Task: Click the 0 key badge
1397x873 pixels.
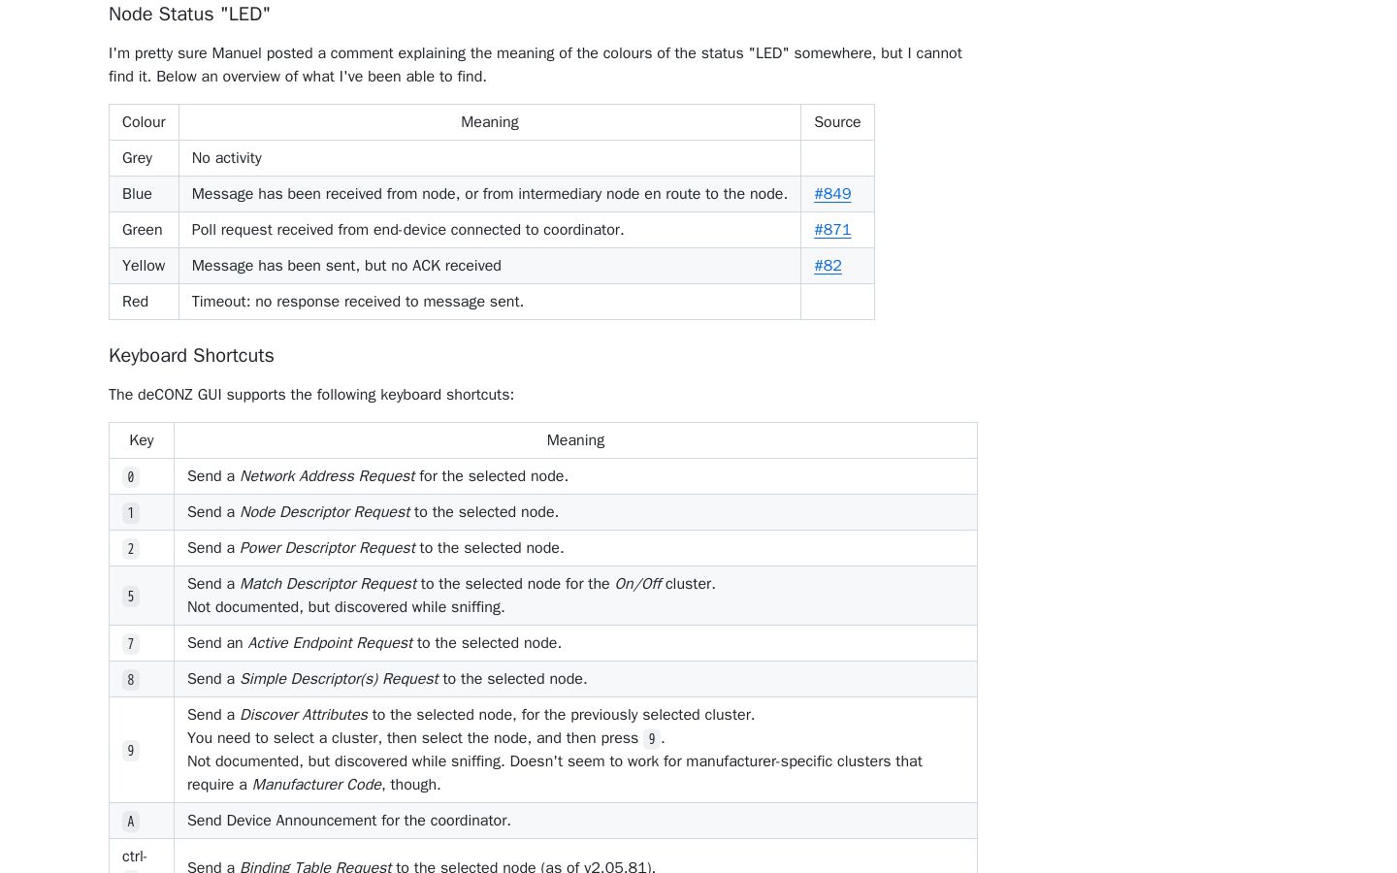Action: coord(131,477)
